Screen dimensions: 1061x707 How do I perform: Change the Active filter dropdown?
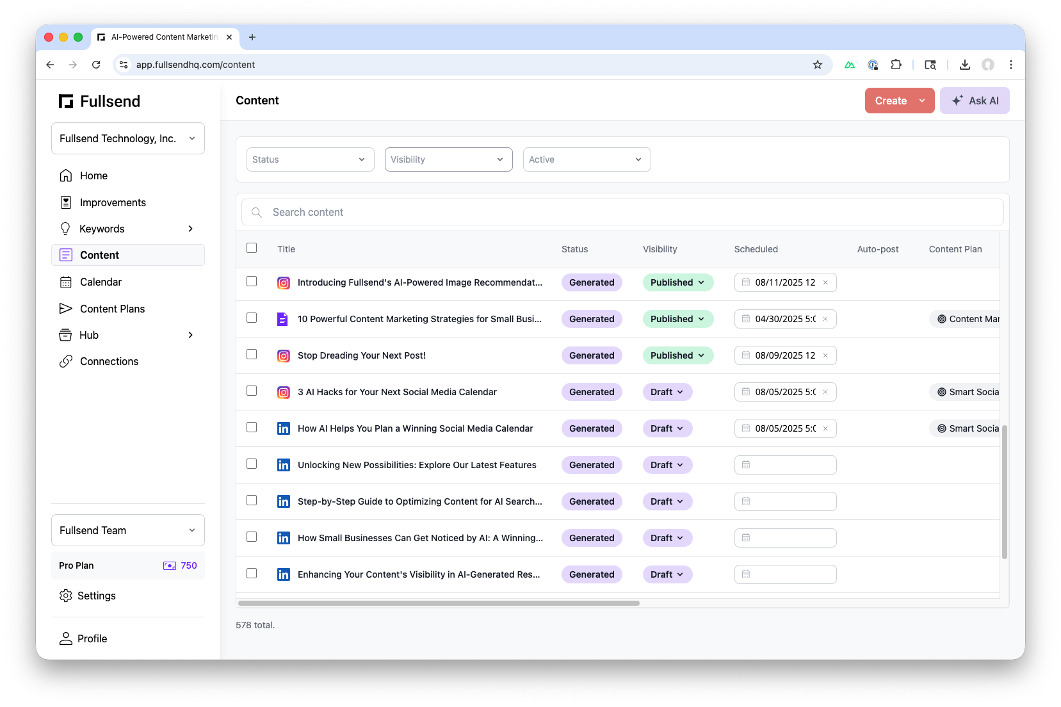click(x=586, y=159)
